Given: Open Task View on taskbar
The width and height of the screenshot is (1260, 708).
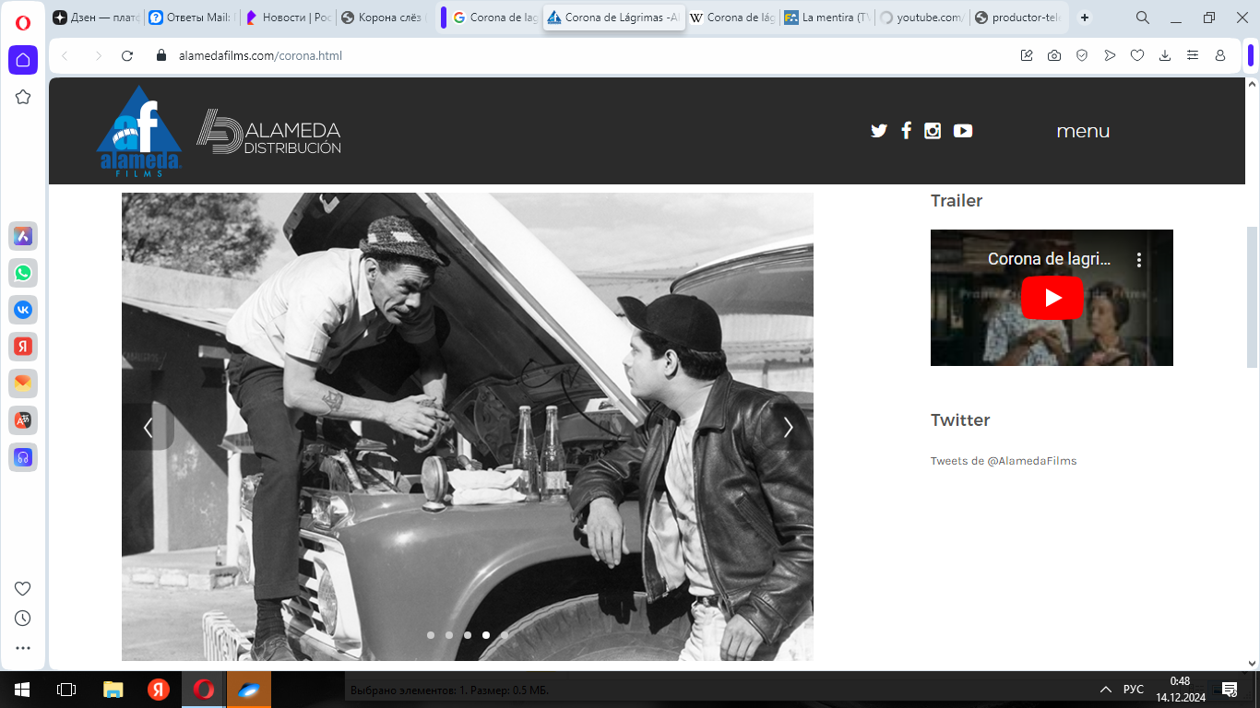Looking at the screenshot, I should pyautogui.click(x=66, y=690).
